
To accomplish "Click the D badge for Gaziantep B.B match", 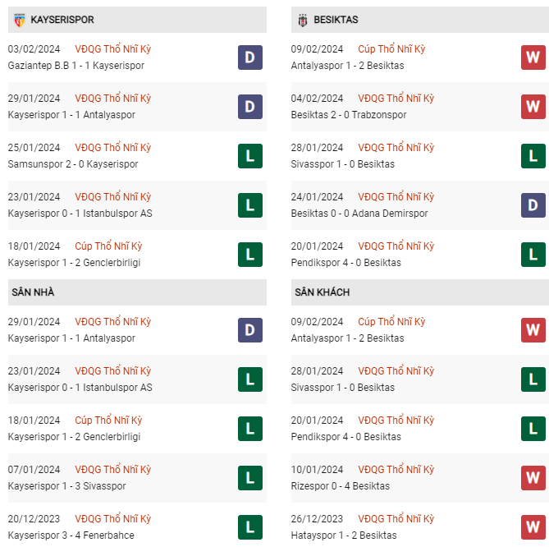I will click(250, 57).
